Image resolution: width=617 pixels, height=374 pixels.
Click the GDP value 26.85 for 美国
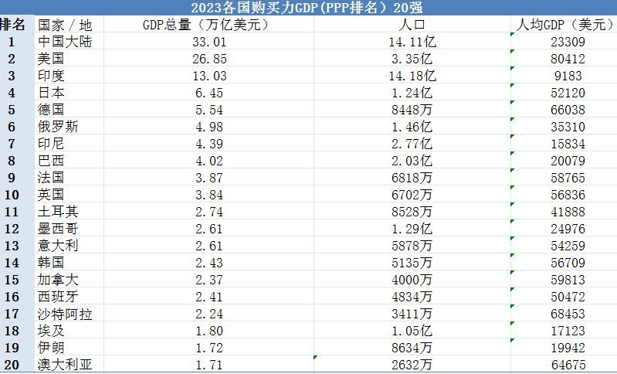pos(208,59)
